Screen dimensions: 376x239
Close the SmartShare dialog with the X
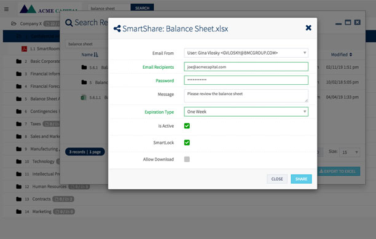click(x=308, y=28)
